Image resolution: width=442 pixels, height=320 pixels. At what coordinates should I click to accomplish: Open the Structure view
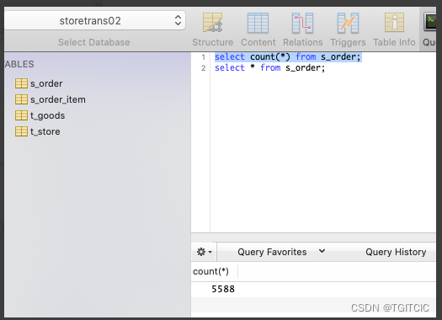(212, 29)
